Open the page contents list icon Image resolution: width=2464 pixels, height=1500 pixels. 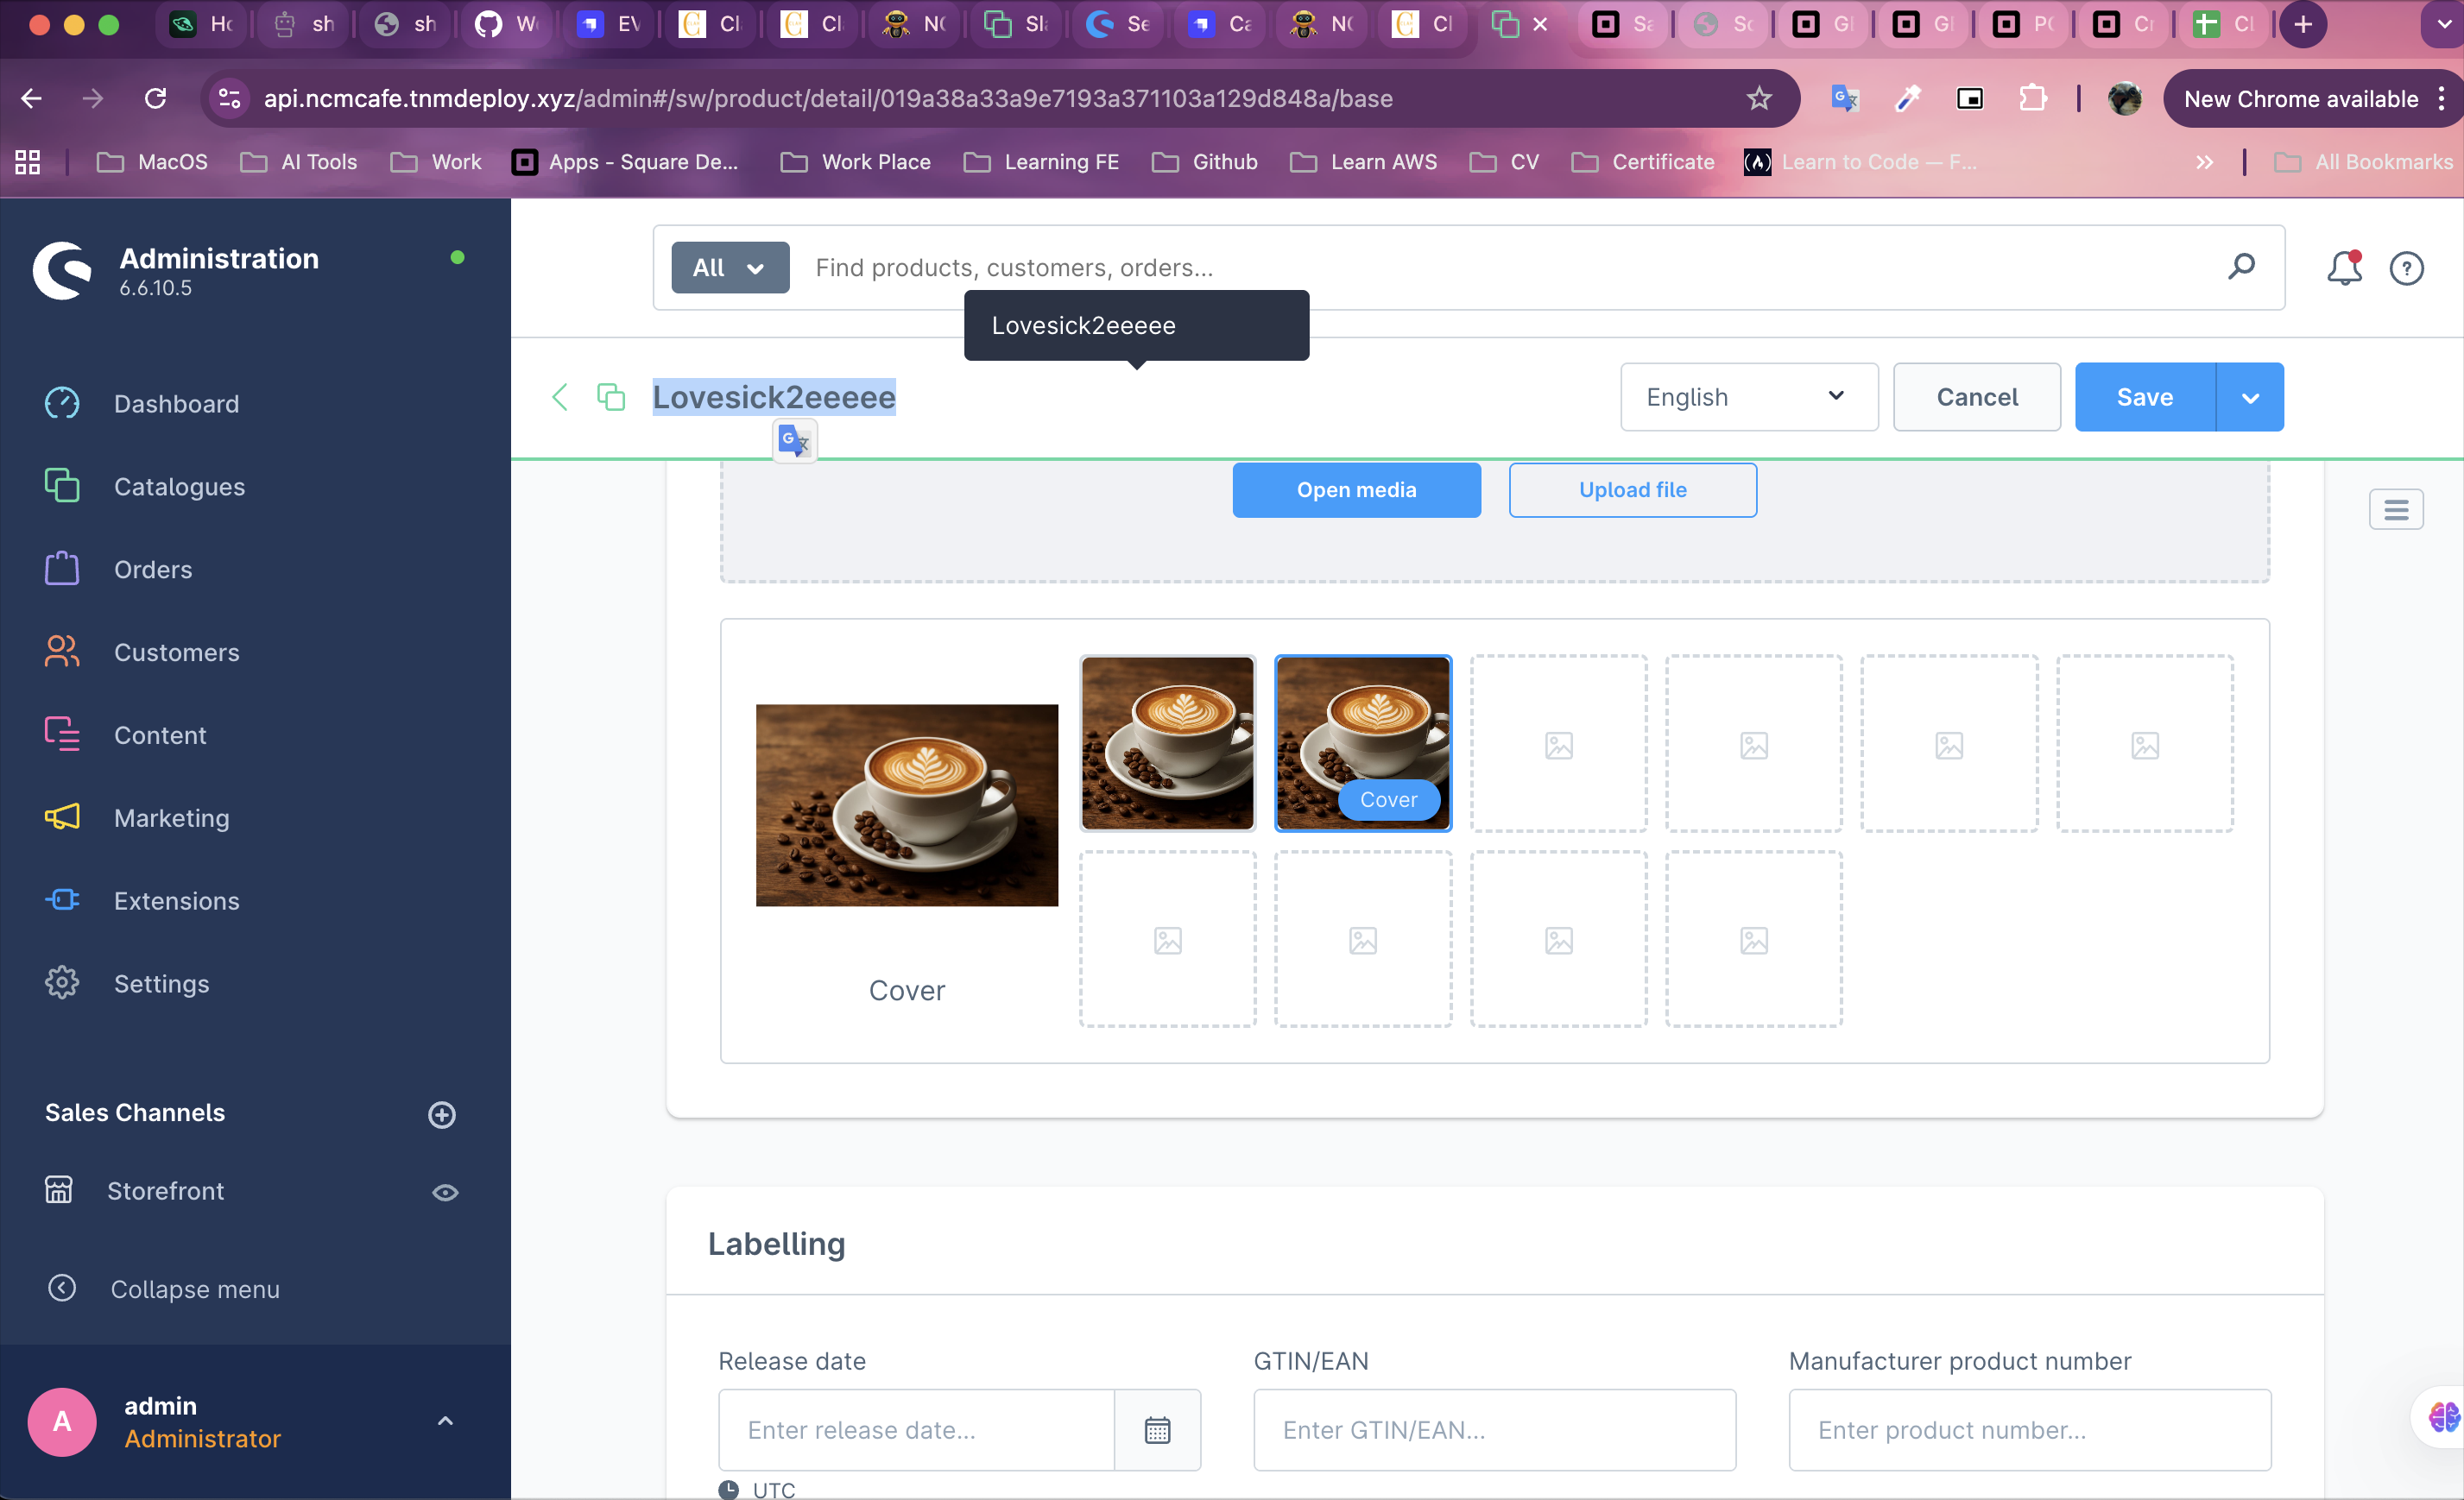tap(2395, 510)
